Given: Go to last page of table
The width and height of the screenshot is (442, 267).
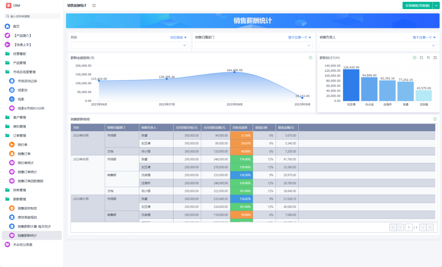Looking at the screenshot, I should click(430, 228).
